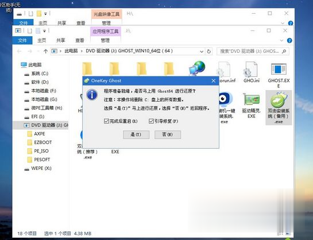Viewport: 313px width, 240px height.
Task: Open the 文件 menu in the J:\ window
Action: click(22, 41)
